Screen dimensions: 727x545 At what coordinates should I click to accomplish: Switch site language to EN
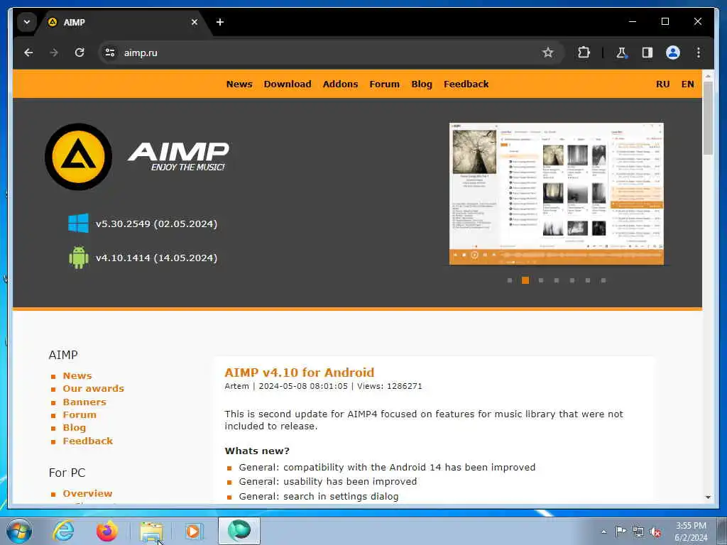pyautogui.click(x=687, y=84)
